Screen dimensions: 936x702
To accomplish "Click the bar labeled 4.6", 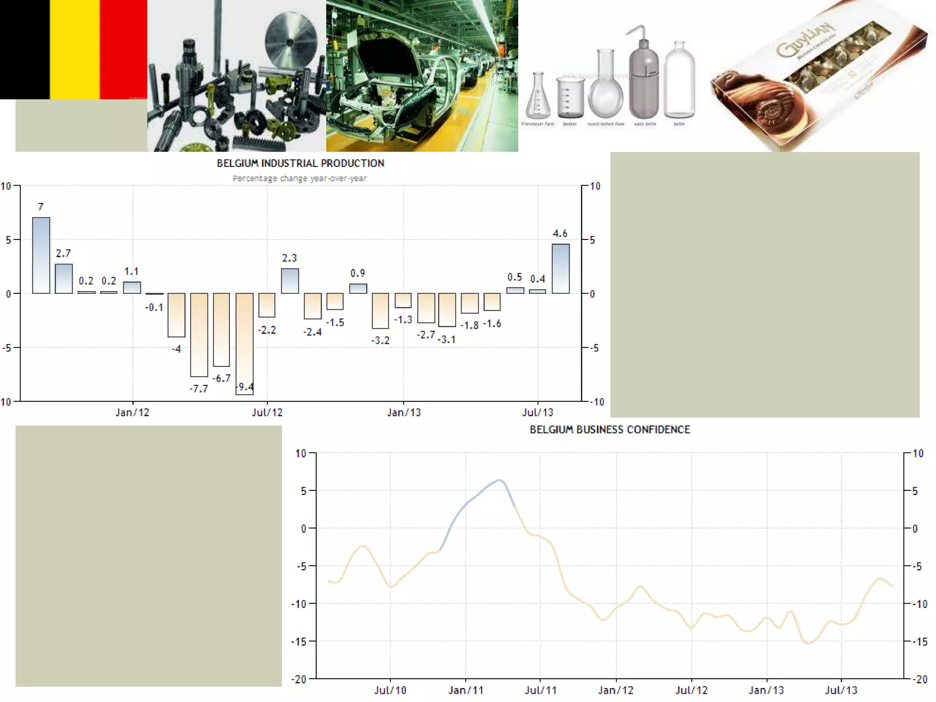I will [561, 269].
